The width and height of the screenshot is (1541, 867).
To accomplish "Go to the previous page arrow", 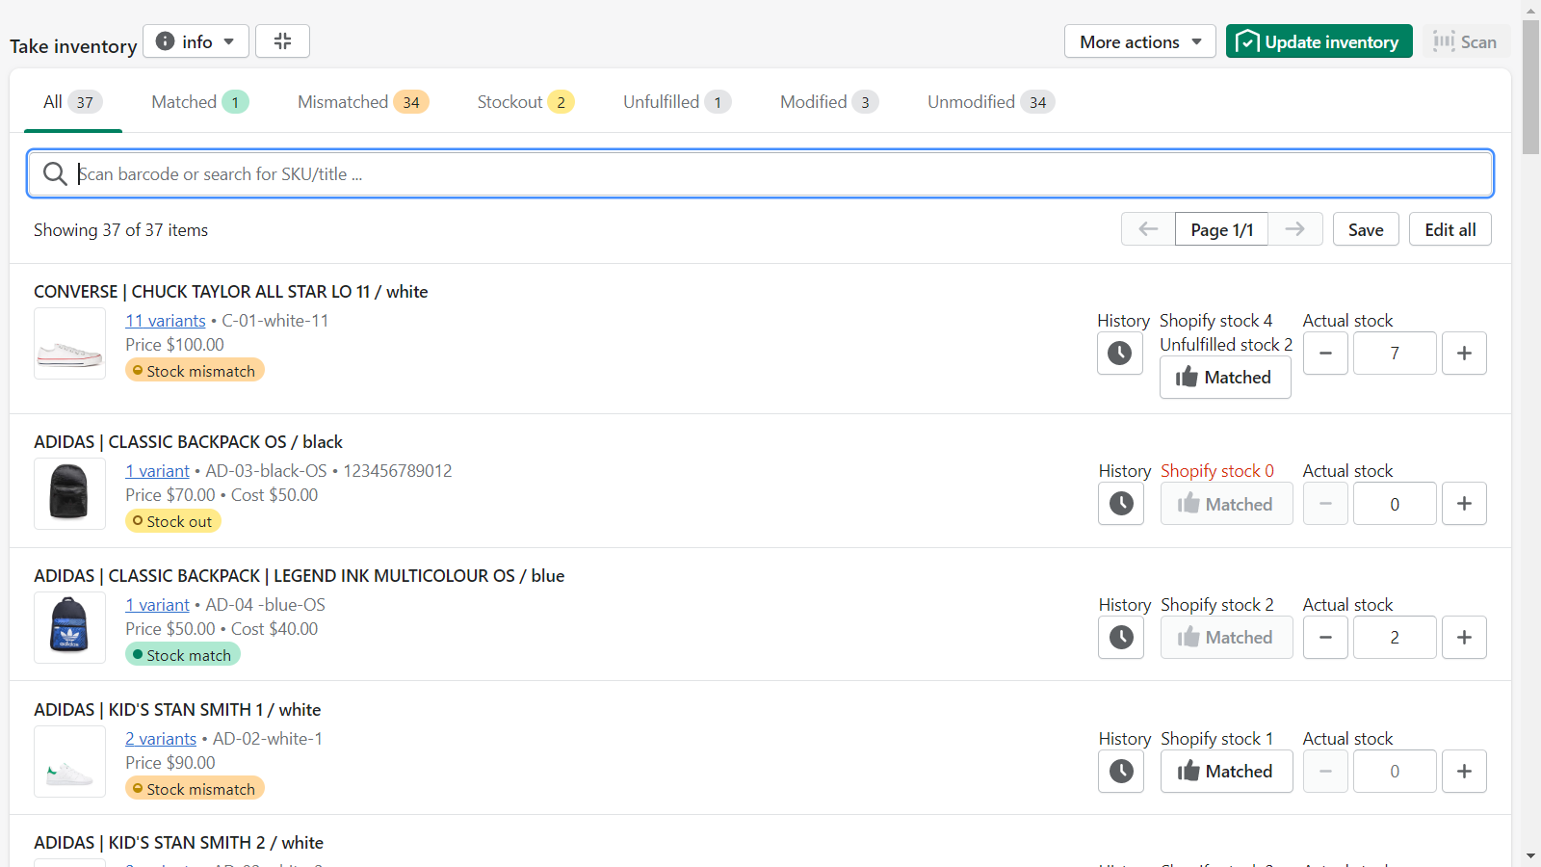I will (x=1148, y=229).
